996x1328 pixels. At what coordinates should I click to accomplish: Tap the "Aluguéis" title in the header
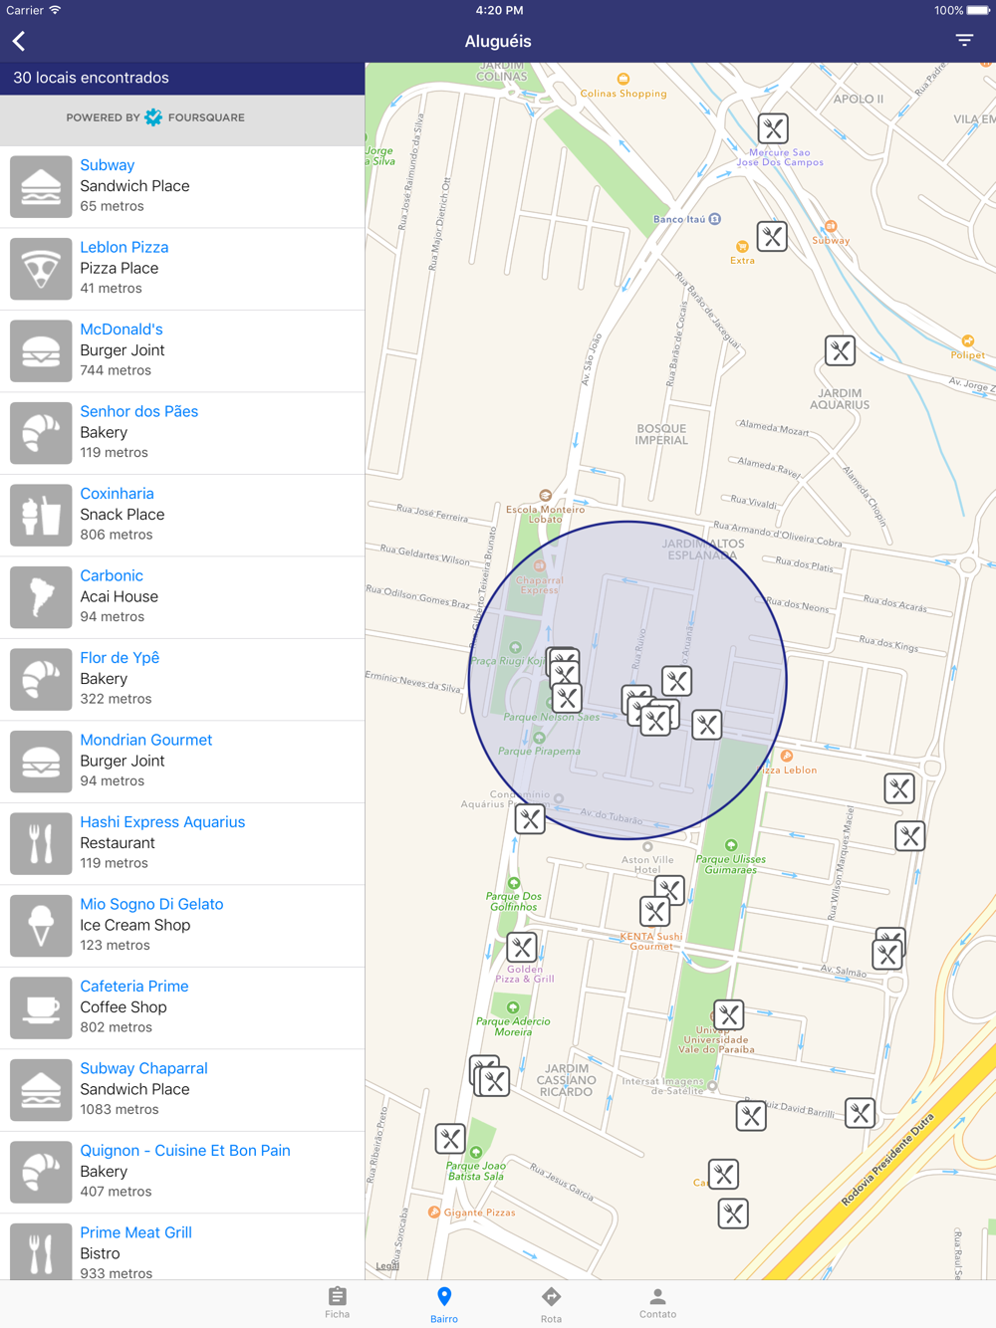point(498,41)
